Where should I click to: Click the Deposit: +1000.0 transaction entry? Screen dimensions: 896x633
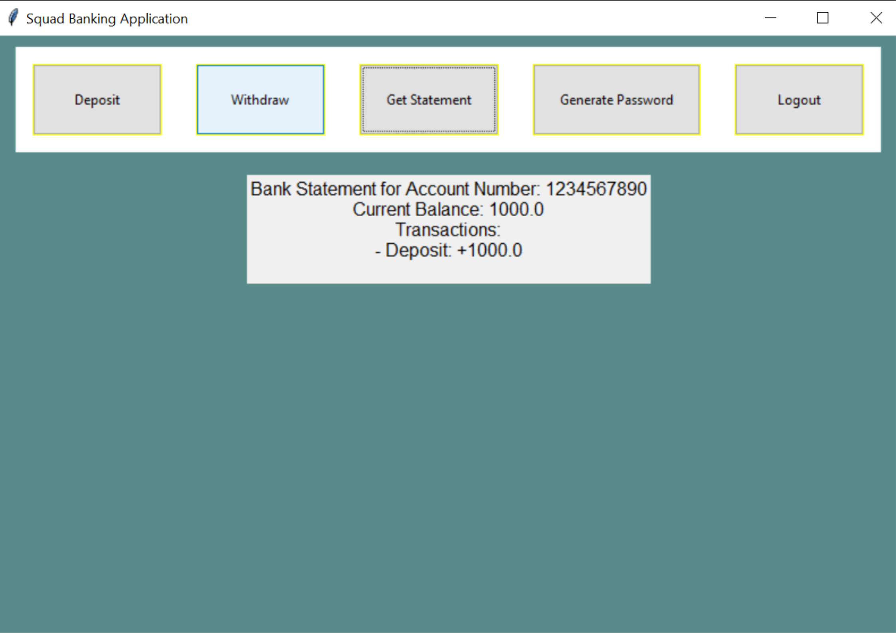tap(449, 250)
